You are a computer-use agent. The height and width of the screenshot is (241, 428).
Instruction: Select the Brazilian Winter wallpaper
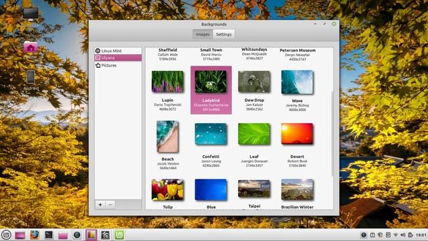(297, 189)
